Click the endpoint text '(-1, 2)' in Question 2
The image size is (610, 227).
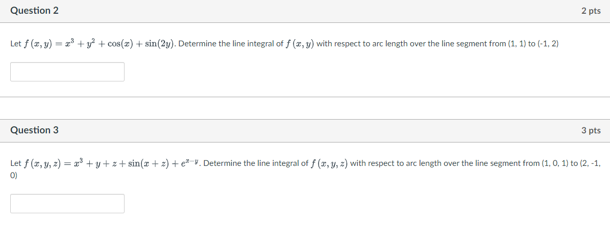[548, 44]
